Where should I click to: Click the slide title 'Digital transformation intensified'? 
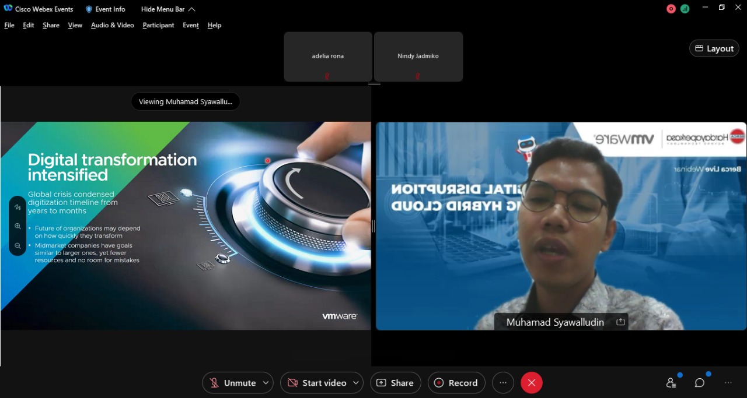112,167
